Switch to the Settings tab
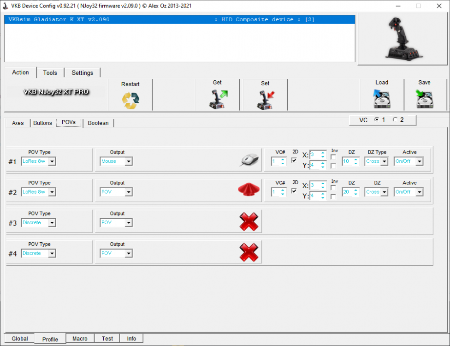The width and height of the screenshot is (450, 346). click(x=83, y=72)
